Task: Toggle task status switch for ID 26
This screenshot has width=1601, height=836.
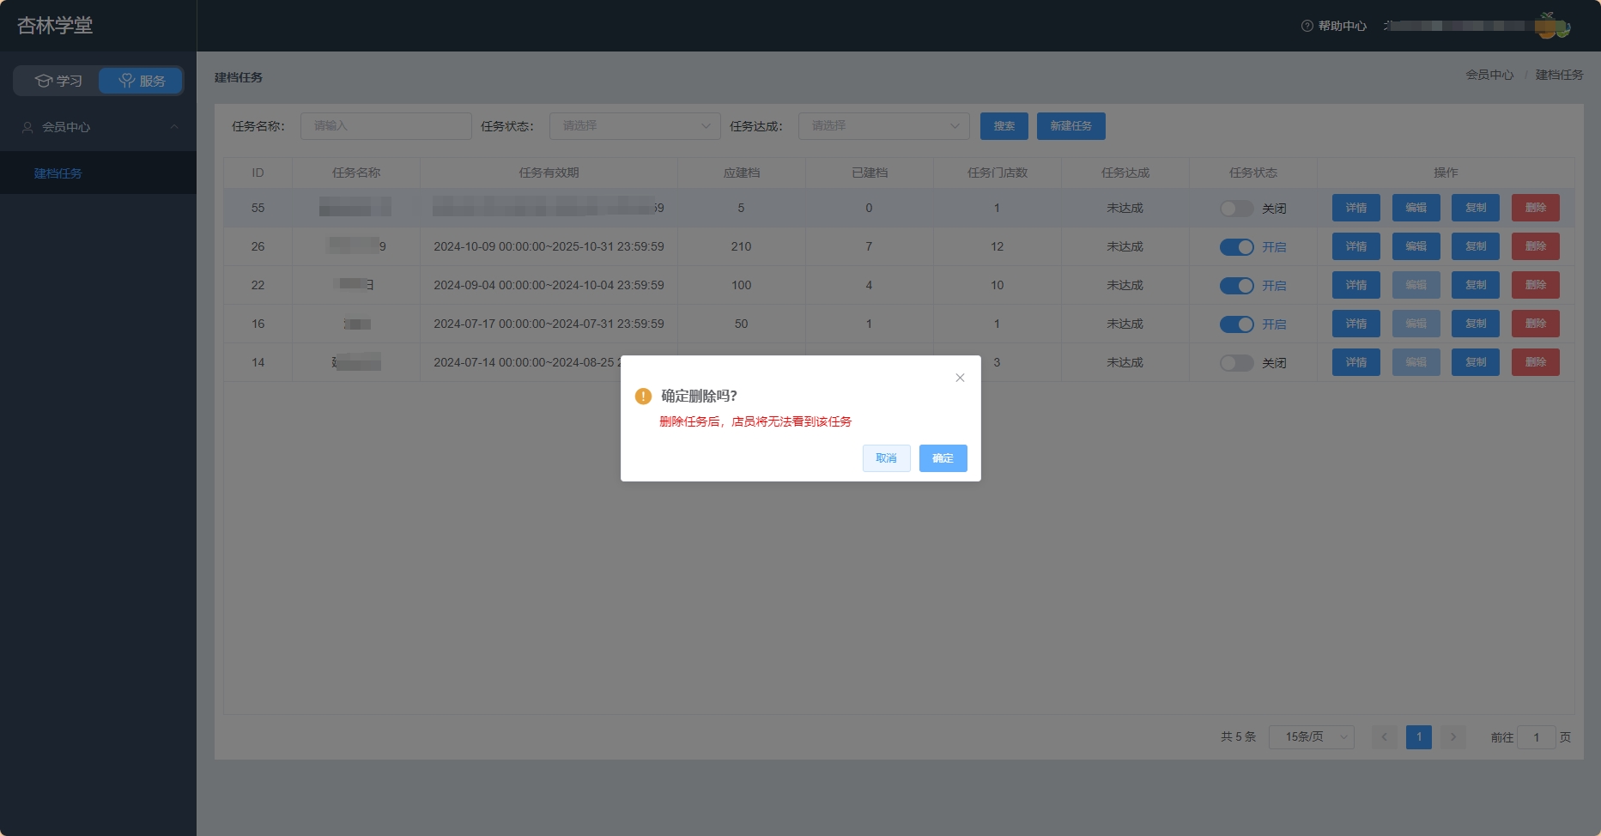Action: pos(1236,247)
